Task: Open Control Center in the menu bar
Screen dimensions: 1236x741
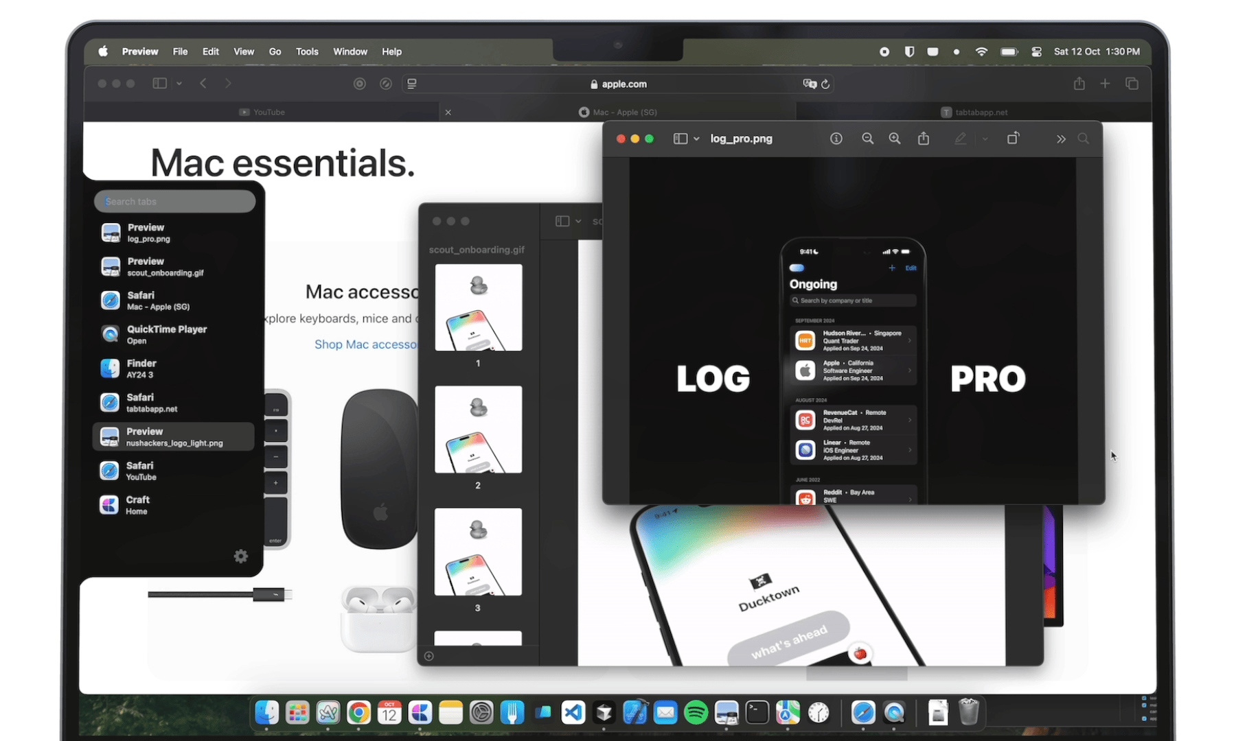Action: [1036, 51]
